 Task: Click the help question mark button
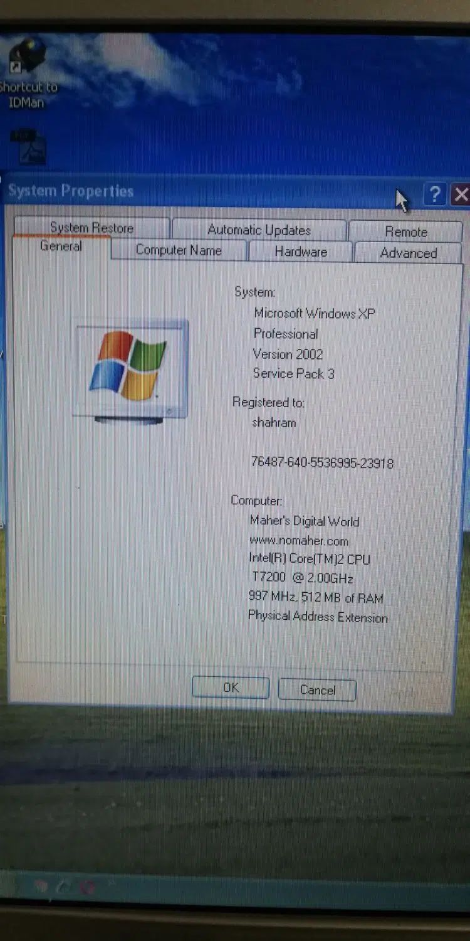(434, 194)
